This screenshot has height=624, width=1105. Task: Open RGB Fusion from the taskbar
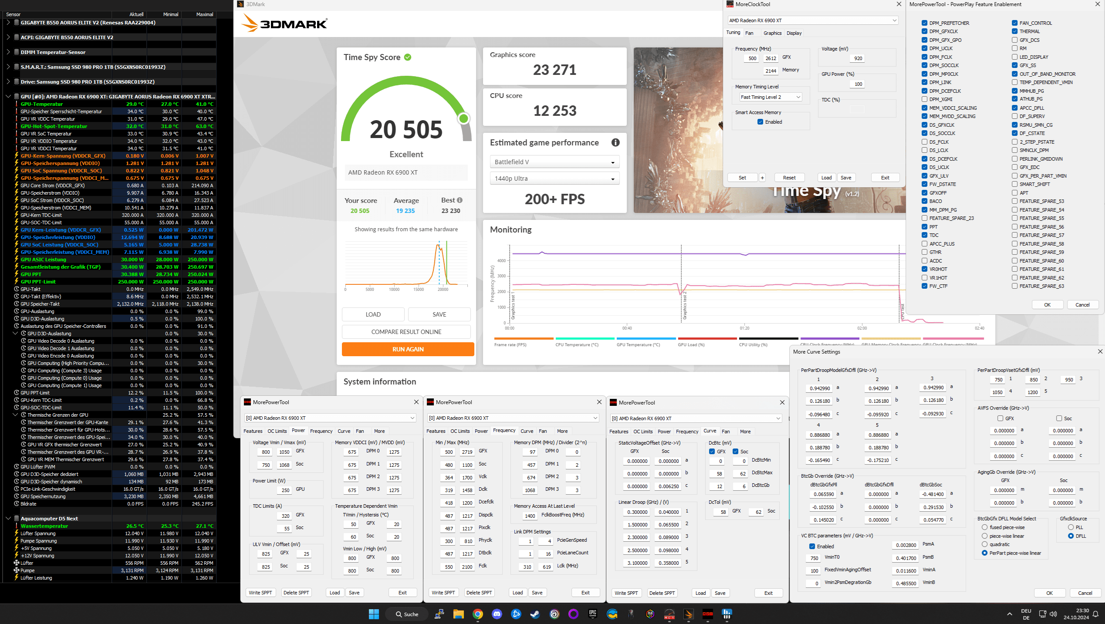click(x=650, y=614)
